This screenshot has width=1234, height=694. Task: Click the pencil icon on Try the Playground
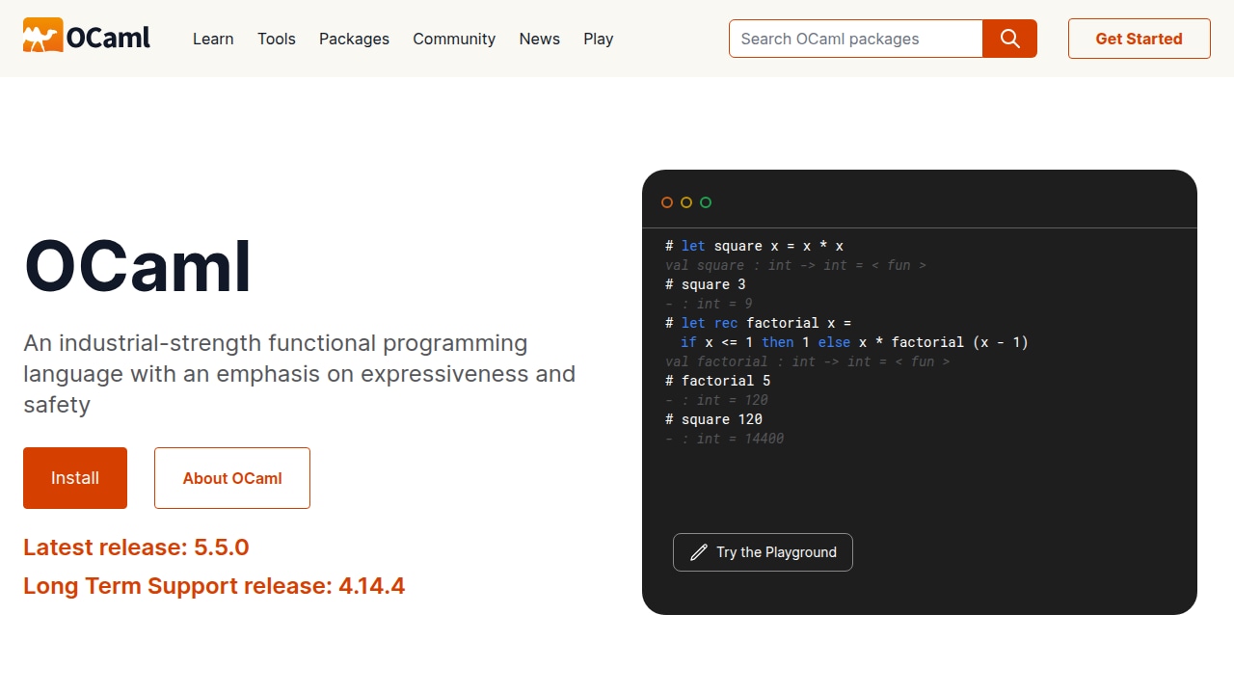coord(699,552)
